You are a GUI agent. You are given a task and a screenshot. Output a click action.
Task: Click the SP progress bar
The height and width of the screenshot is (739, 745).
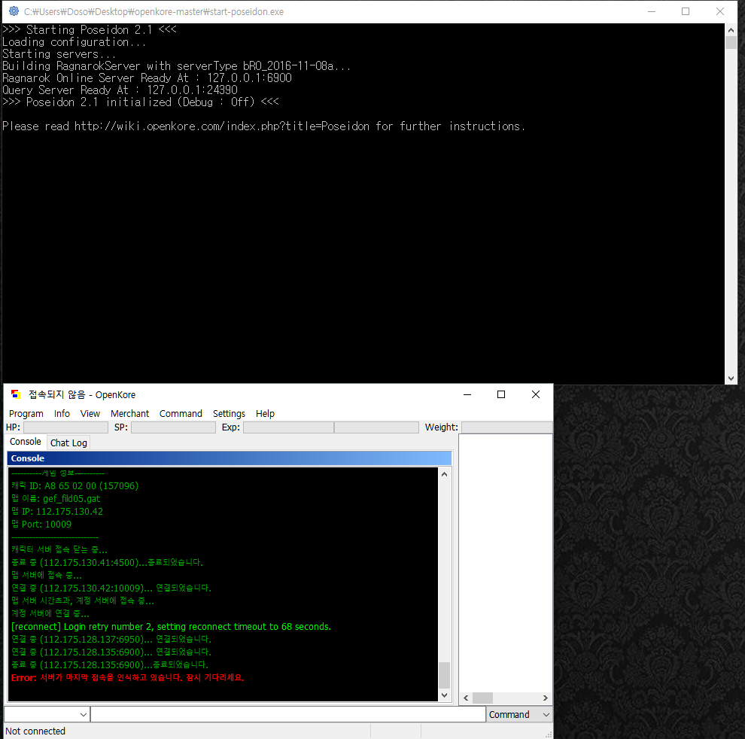click(x=173, y=427)
